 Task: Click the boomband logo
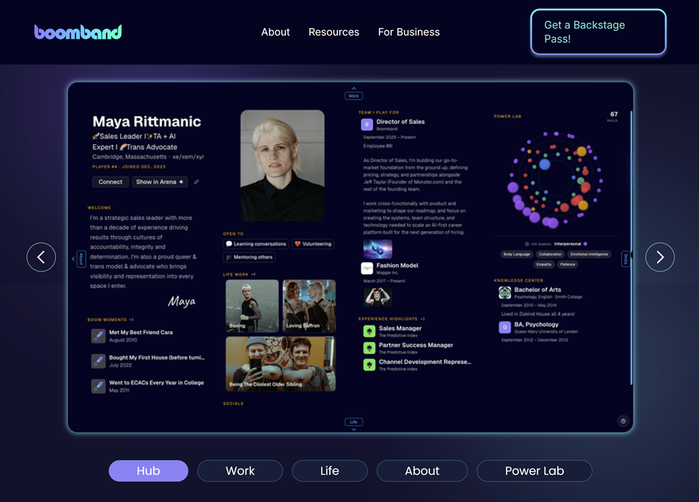pos(78,32)
